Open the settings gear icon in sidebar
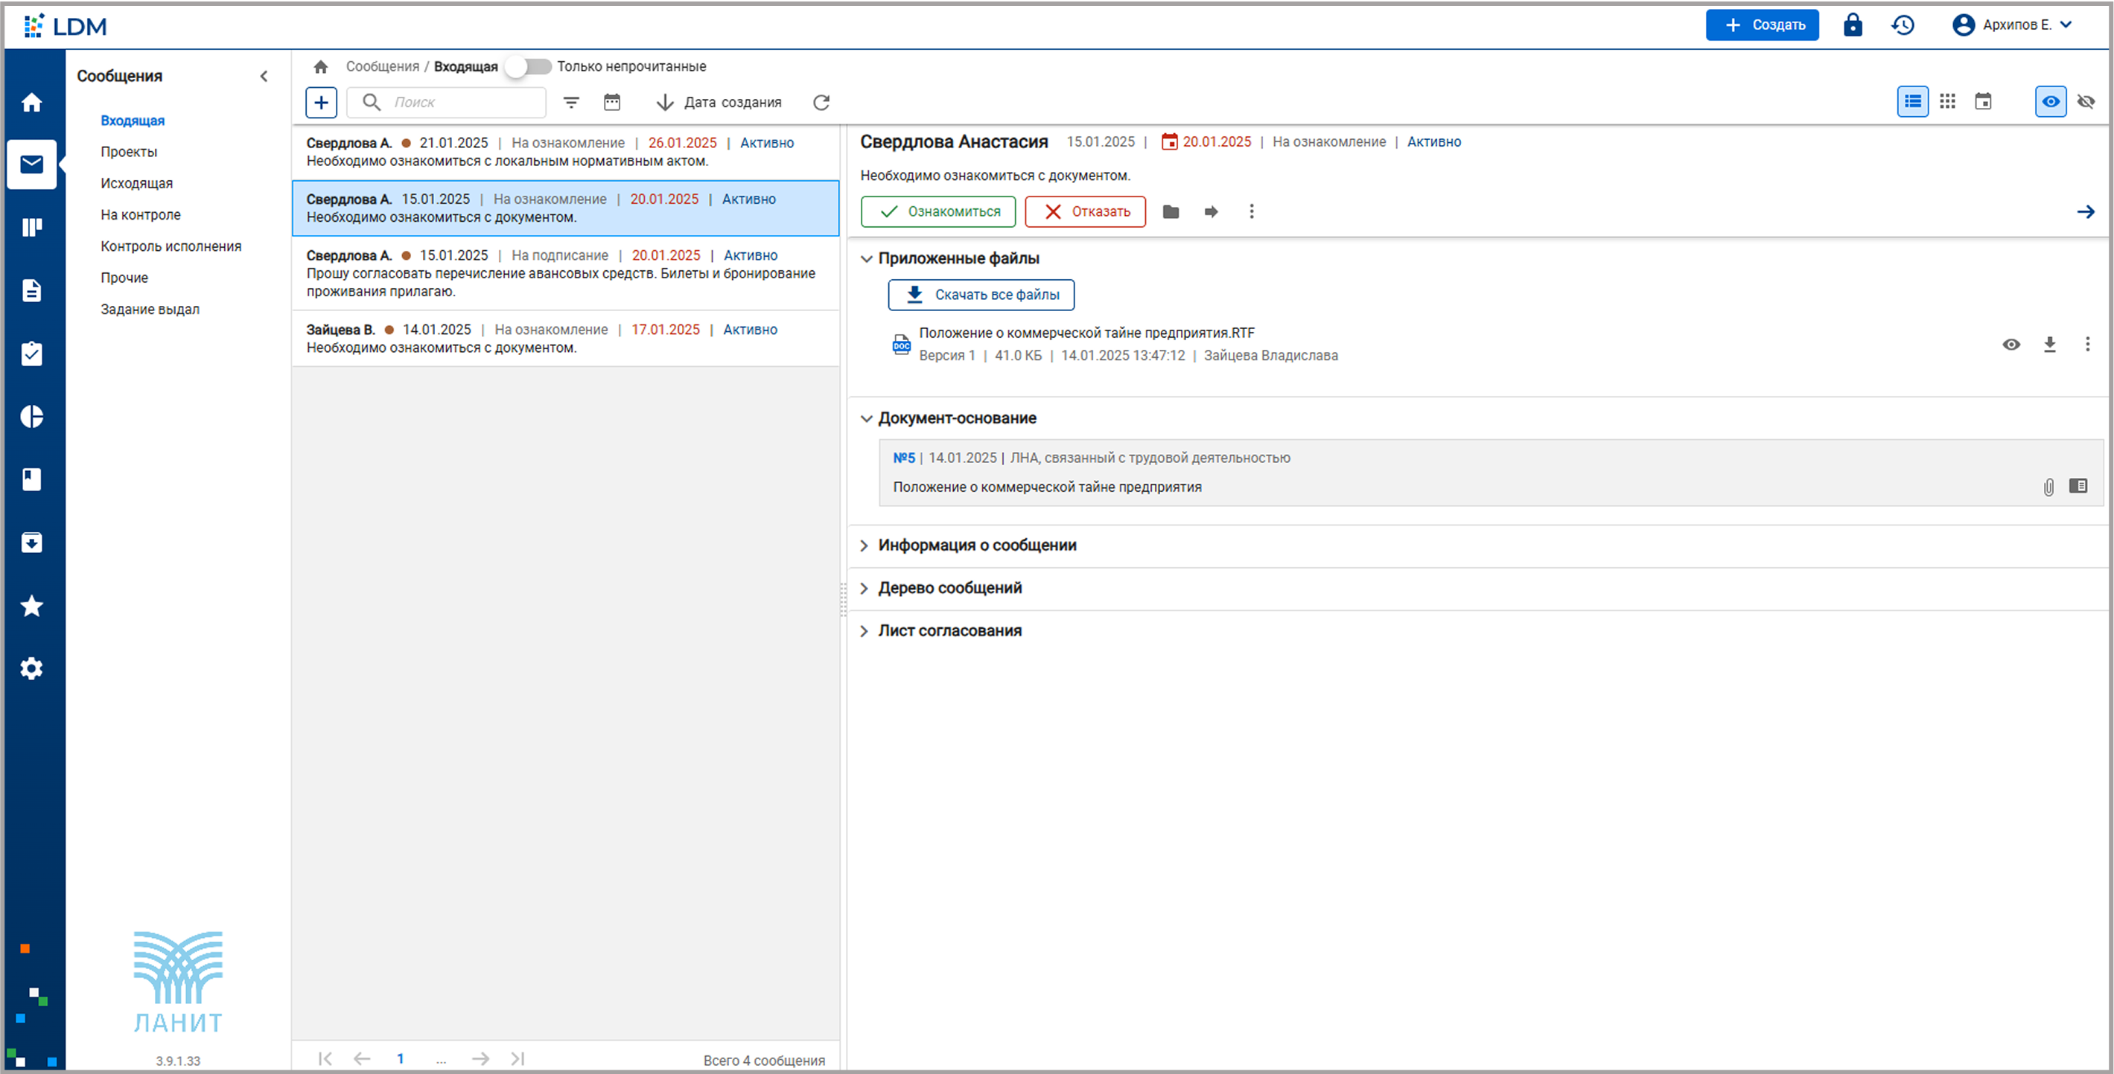 31,668
